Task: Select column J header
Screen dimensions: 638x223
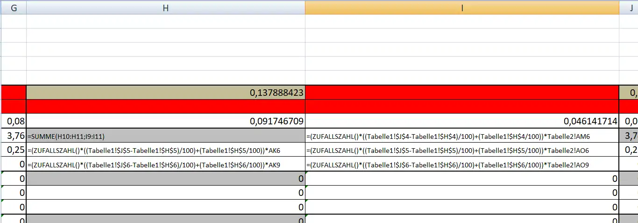Action: pos(629,7)
